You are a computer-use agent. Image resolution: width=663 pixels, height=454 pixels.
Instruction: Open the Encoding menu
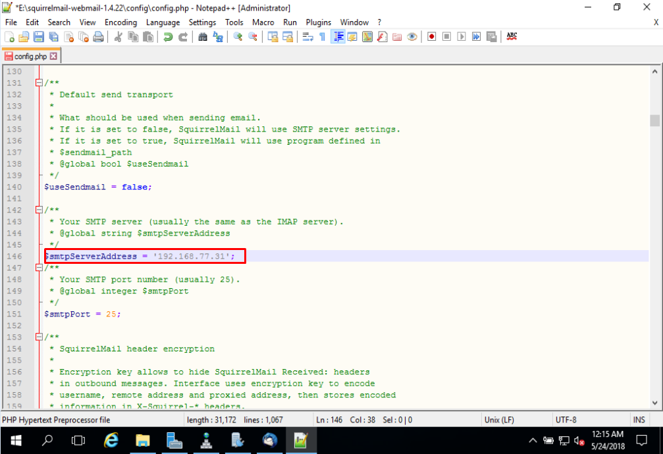[121, 22]
